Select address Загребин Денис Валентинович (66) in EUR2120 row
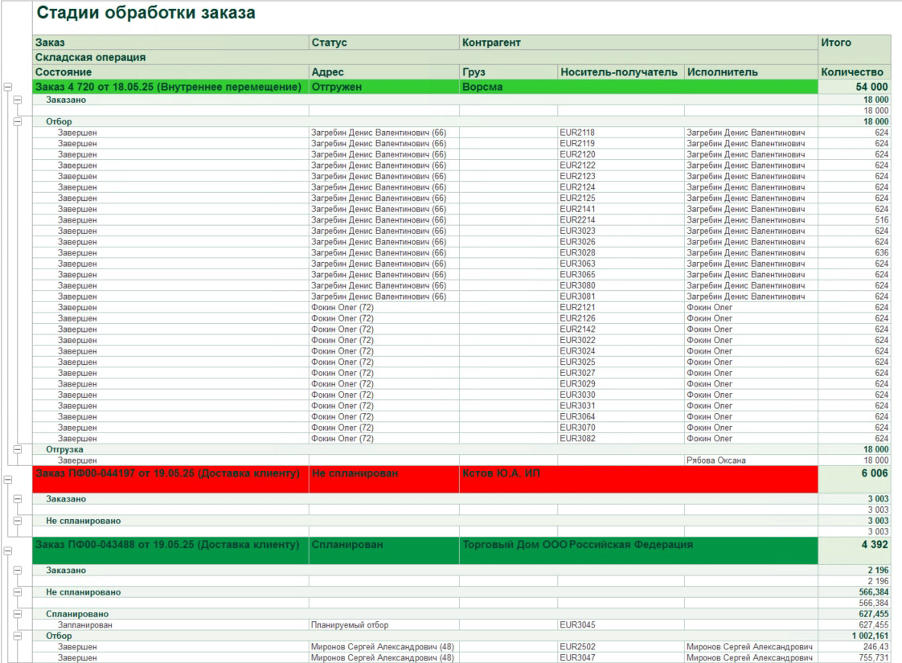 tap(384, 154)
